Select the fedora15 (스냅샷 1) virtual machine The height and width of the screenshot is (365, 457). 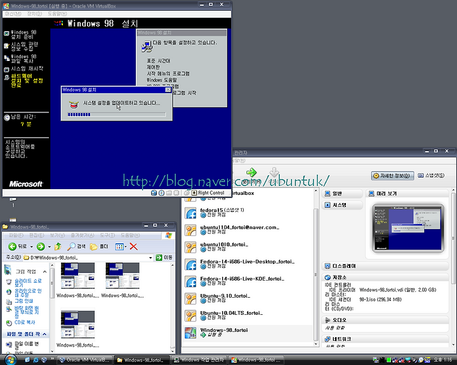pos(248,213)
